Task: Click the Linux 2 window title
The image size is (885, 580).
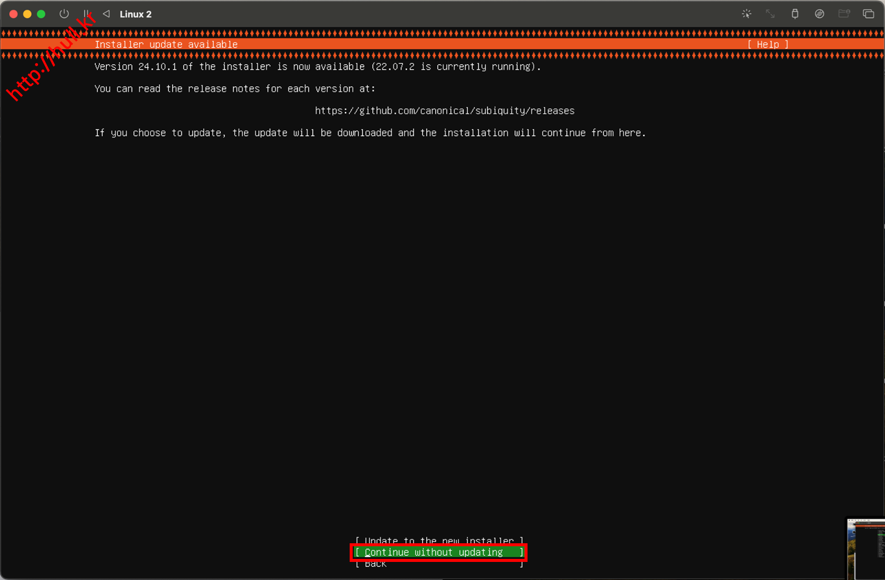Action: click(x=136, y=14)
